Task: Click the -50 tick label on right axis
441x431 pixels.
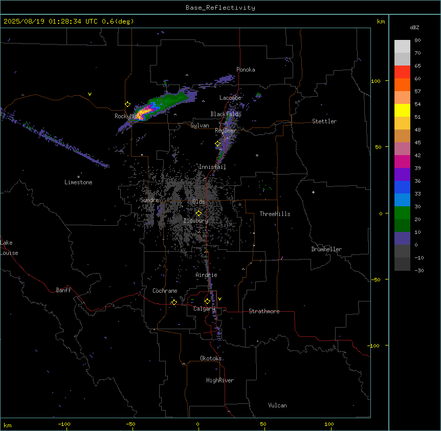Action: tap(376, 279)
